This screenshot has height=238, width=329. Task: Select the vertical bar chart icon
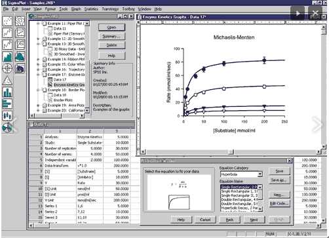click(7, 92)
